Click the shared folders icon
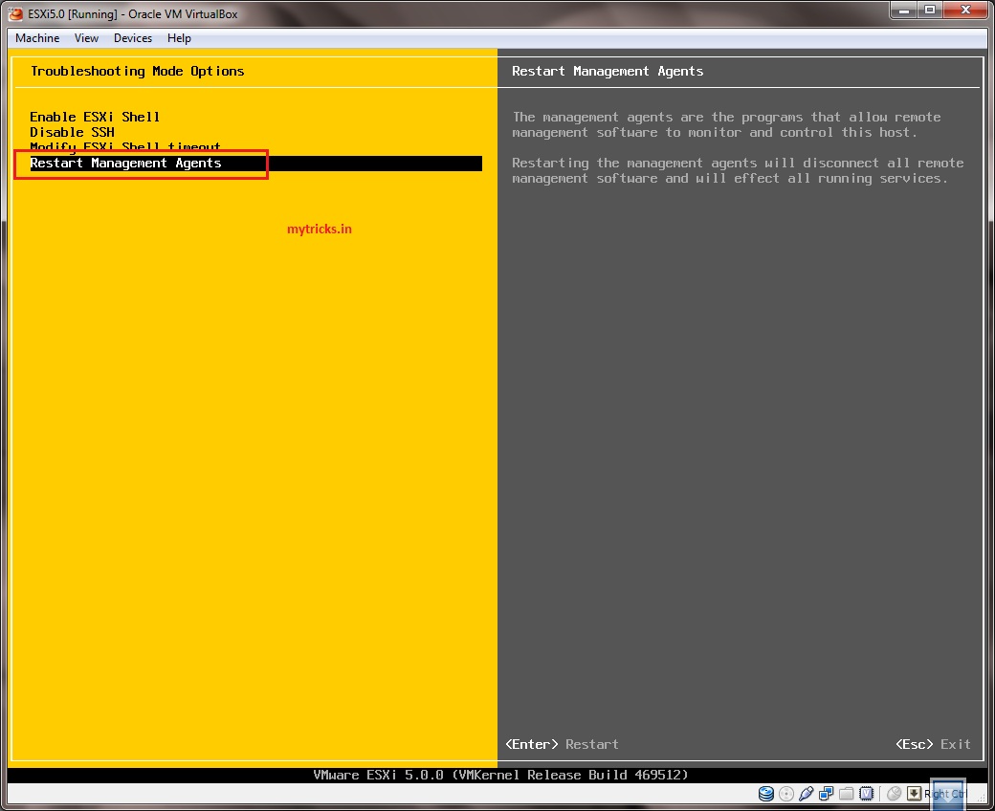 pyautogui.click(x=846, y=793)
